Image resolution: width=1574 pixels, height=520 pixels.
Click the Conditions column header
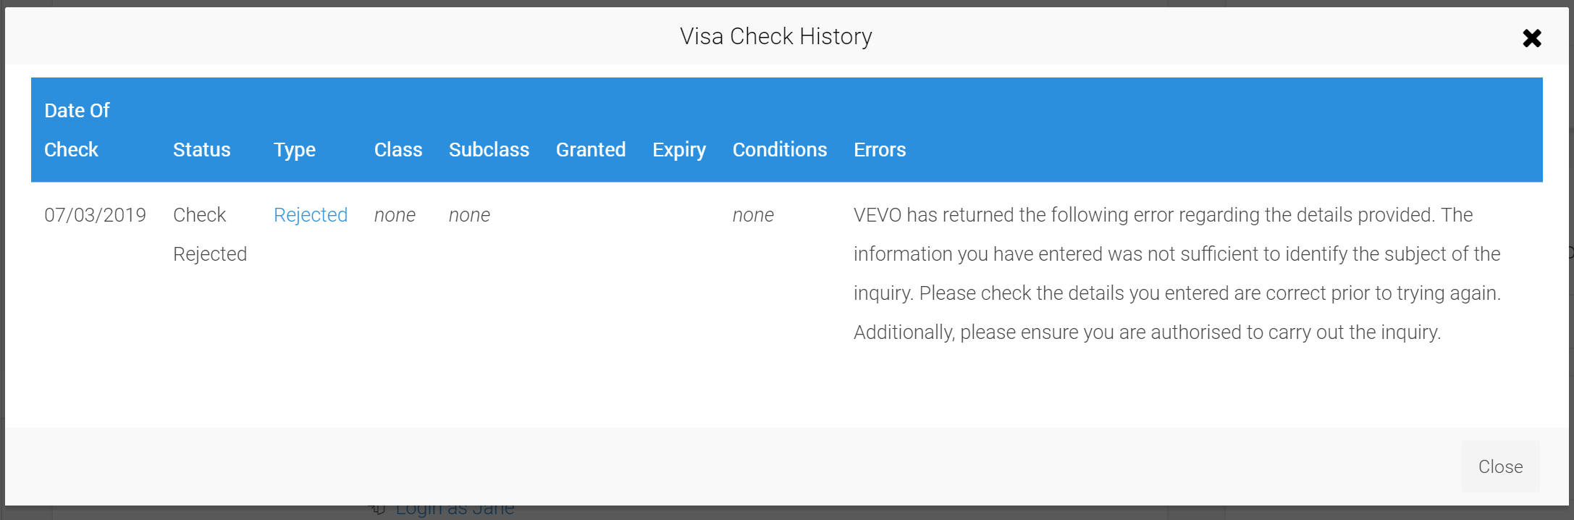click(x=780, y=150)
